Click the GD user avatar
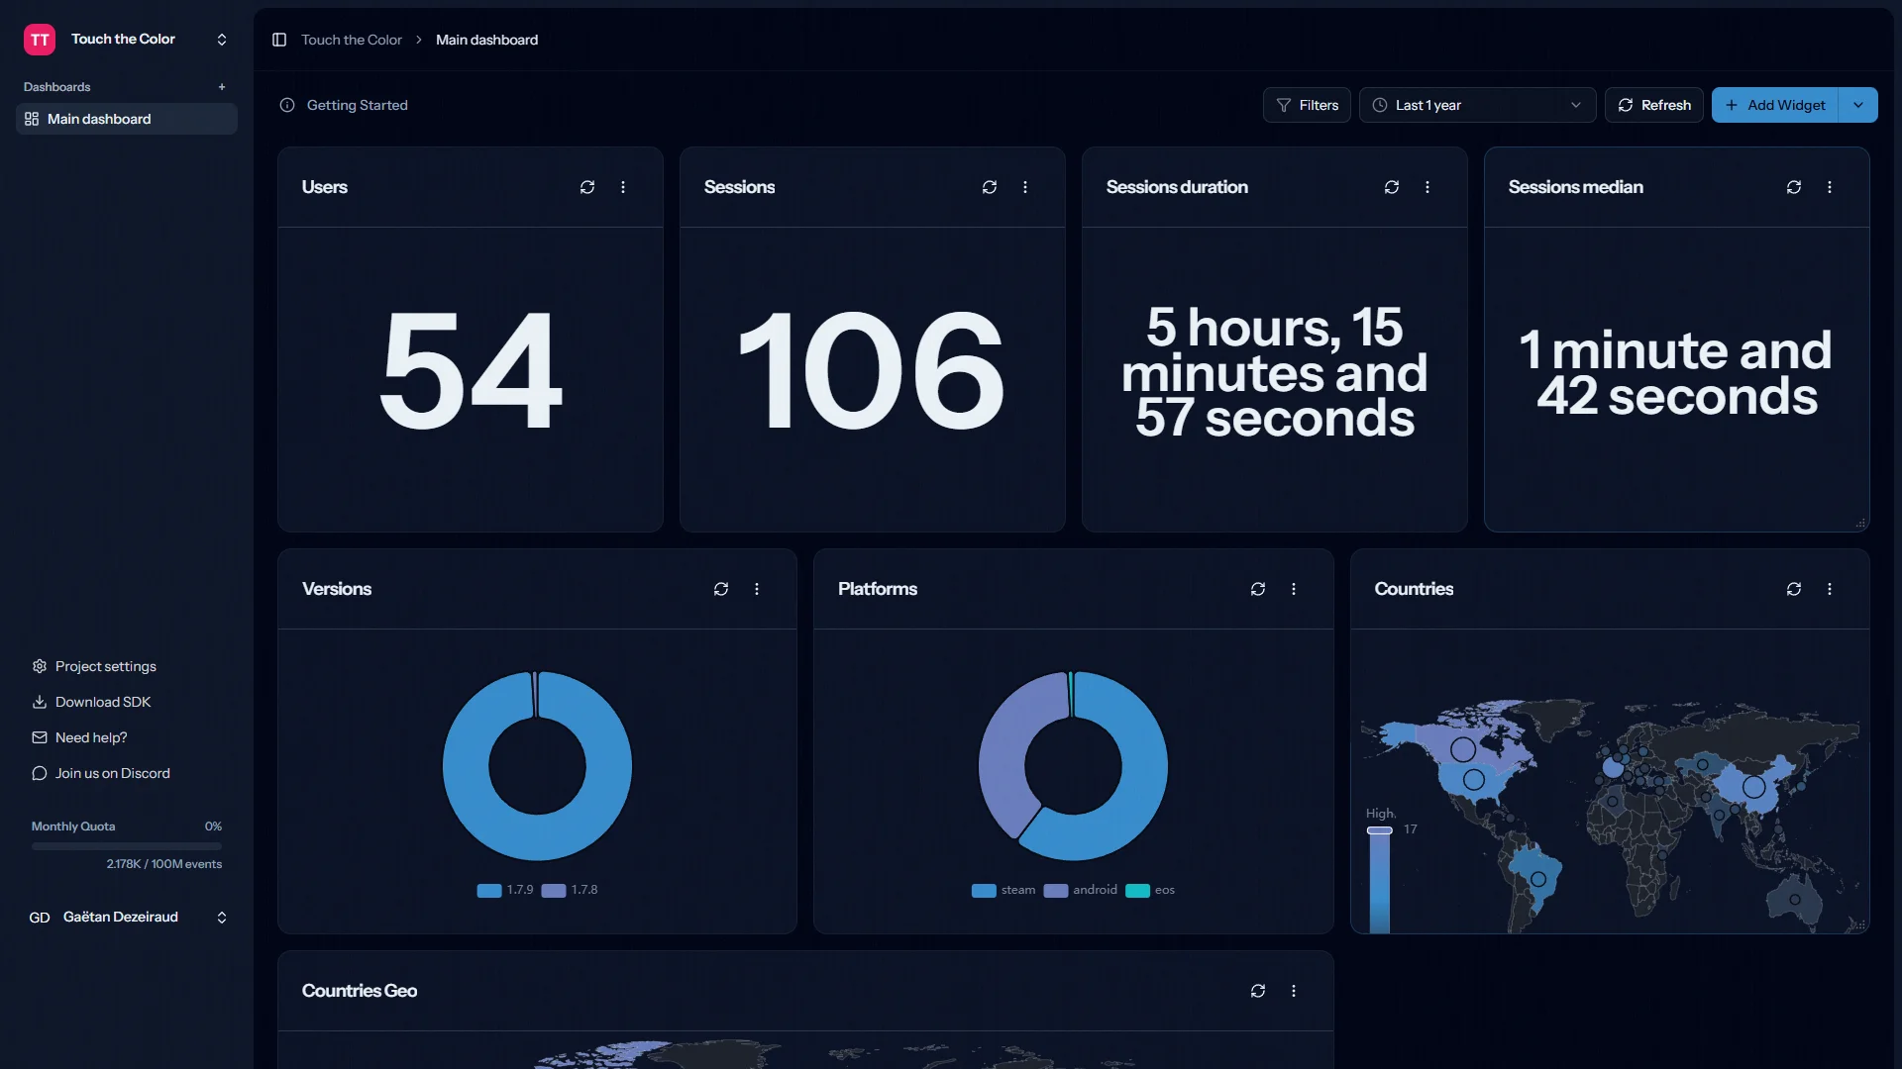Screen dimensions: 1902x1069 (x=40, y=918)
